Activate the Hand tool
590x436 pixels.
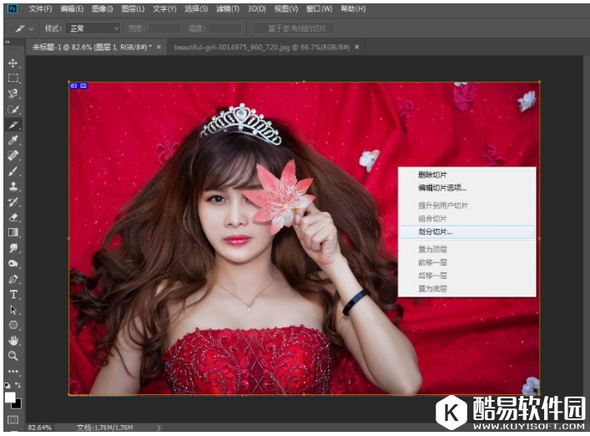point(13,340)
